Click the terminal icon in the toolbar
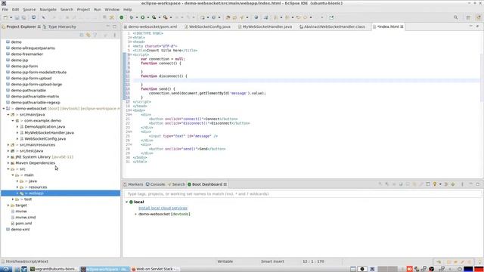Viewport: 484px width, 272px height. [33, 17]
